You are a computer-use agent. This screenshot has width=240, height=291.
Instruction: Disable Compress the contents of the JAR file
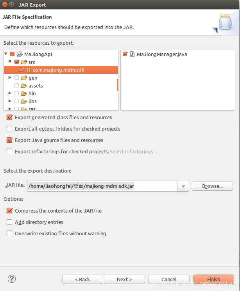(9, 211)
